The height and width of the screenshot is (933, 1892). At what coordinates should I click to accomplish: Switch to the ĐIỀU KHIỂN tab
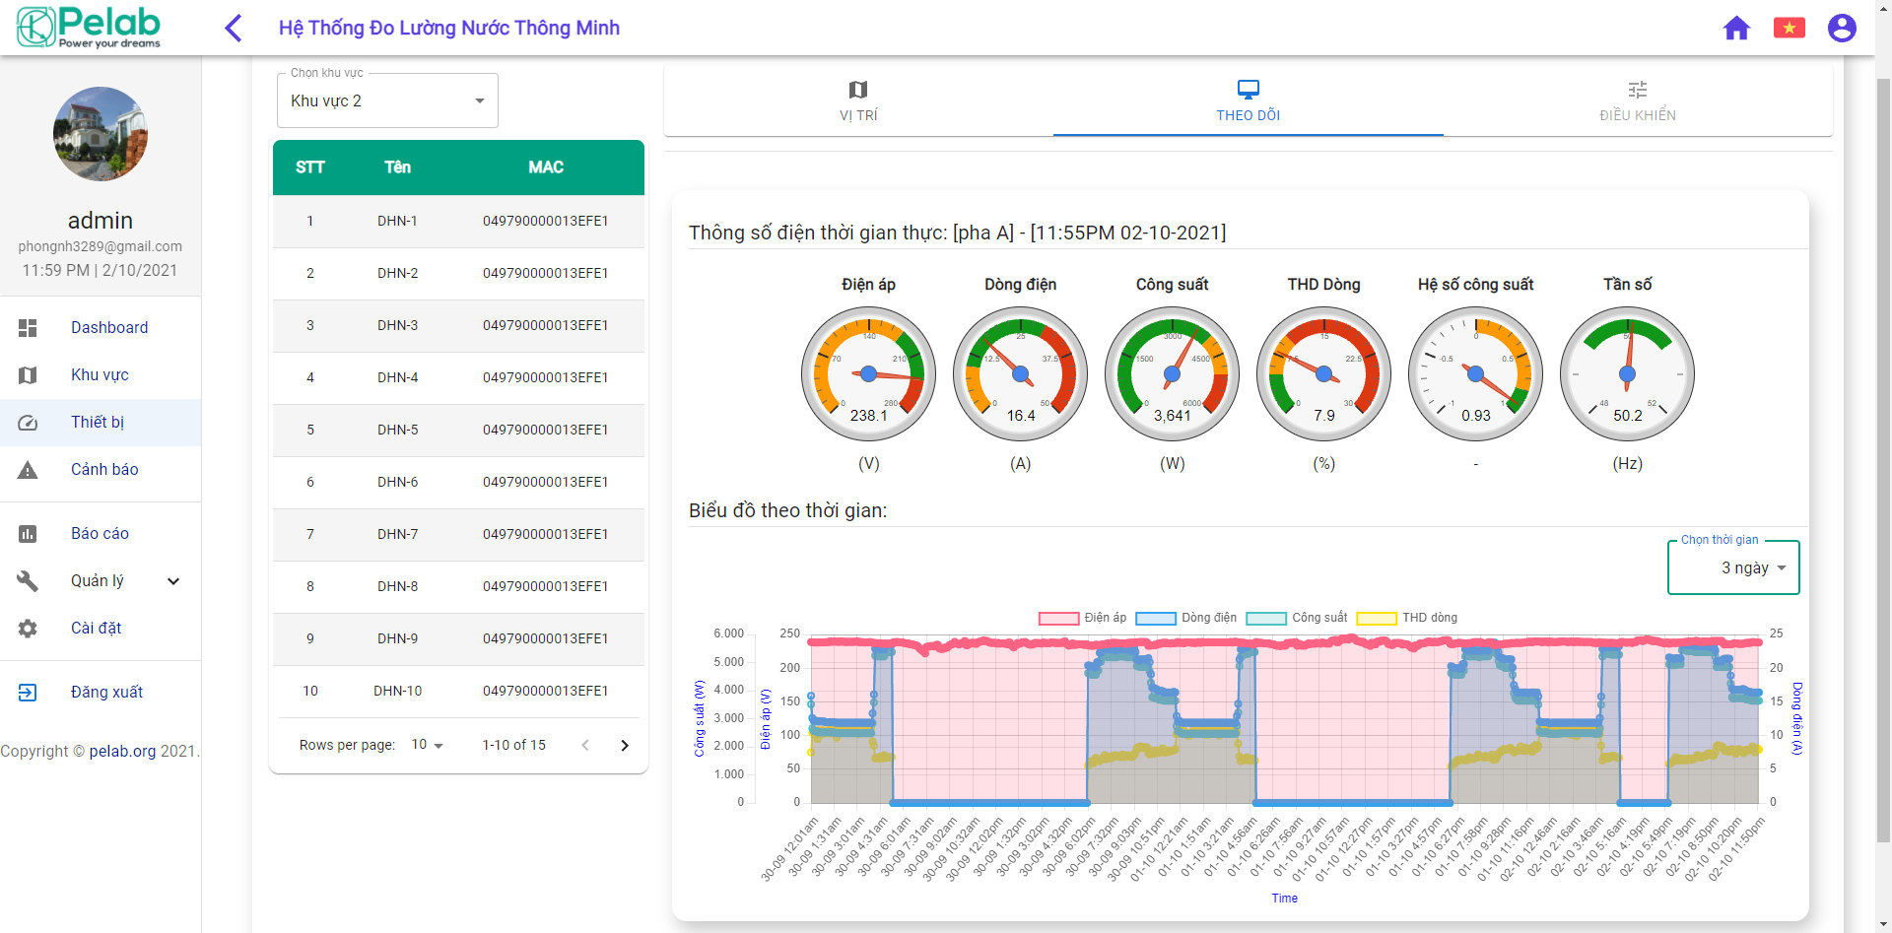point(1637,101)
